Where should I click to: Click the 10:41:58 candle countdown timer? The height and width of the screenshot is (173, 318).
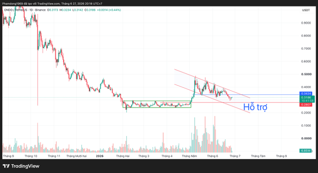coord(307,101)
